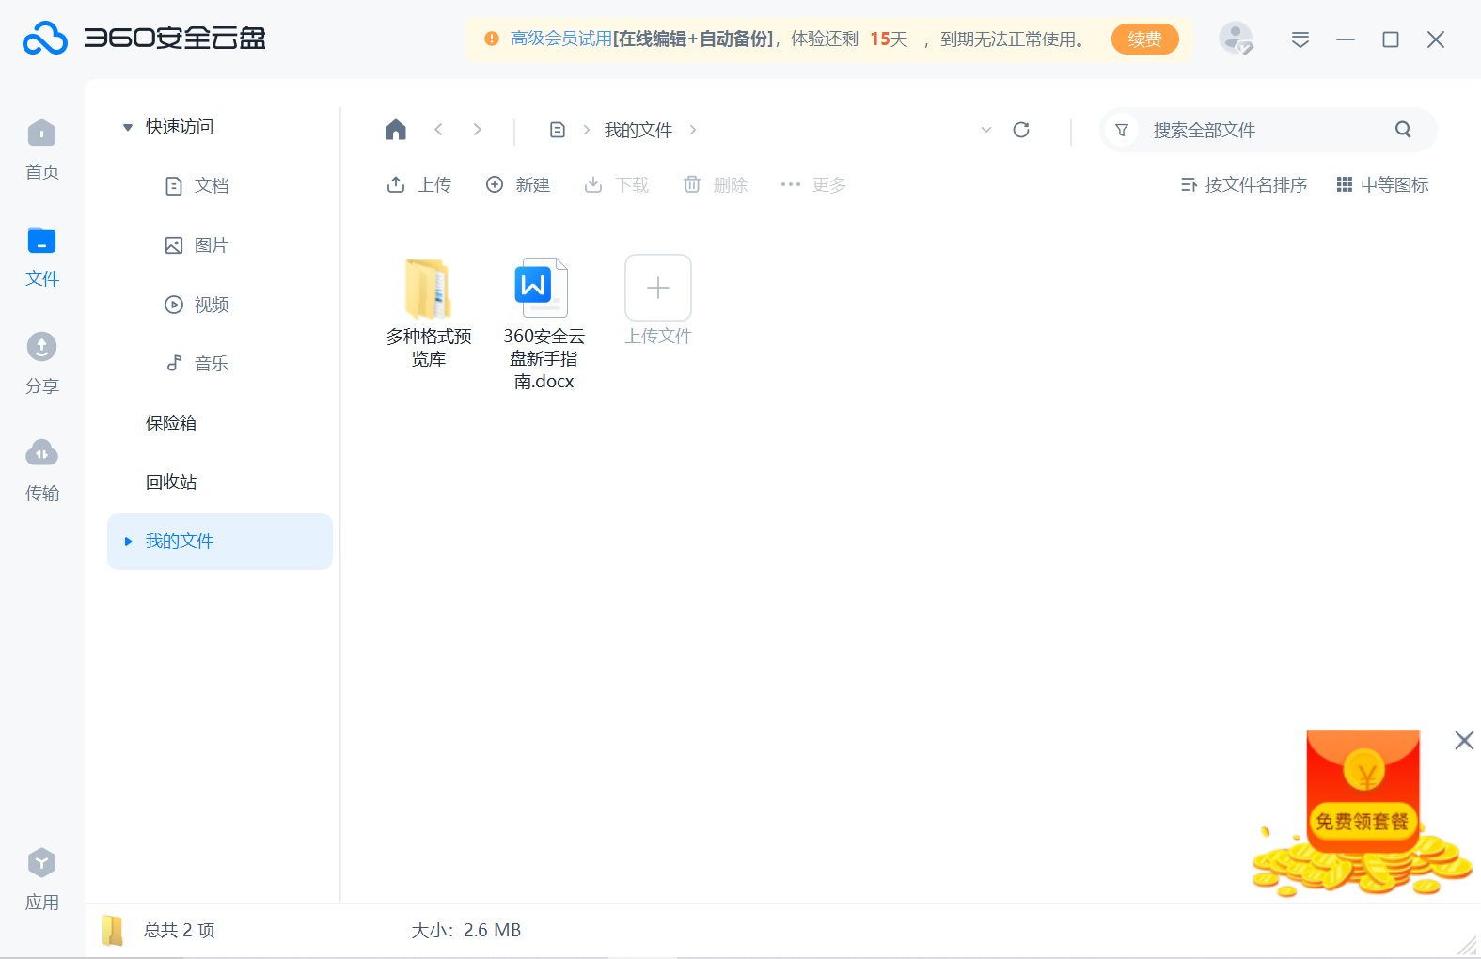Image resolution: width=1481 pixels, height=959 pixels.
Task: Open the 按文件名排序 sort dropdown
Action: coord(1243,185)
